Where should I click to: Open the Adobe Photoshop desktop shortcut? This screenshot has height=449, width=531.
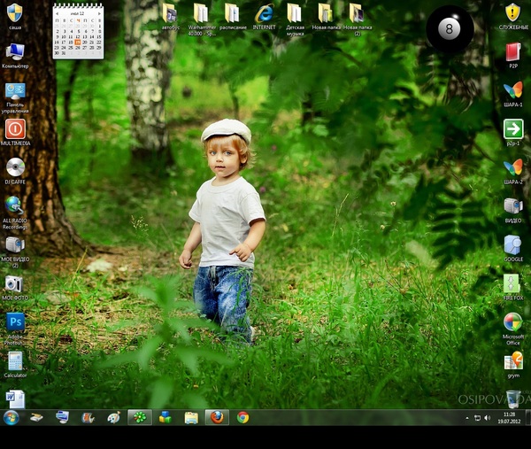tap(15, 323)
